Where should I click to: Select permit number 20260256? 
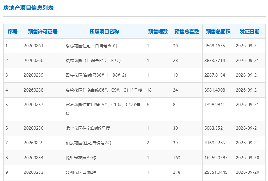pyautogui.click(x=33, y=128)
